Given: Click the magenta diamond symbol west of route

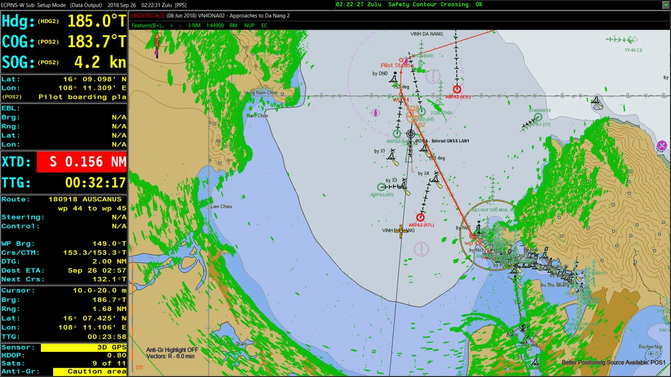Looking at the screenshot, I should click(375, 112).
